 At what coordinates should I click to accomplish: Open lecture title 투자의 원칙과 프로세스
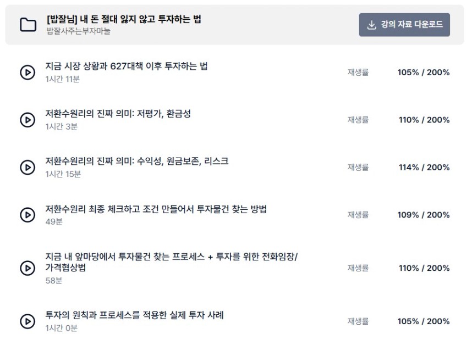click(x=135, y=315)
